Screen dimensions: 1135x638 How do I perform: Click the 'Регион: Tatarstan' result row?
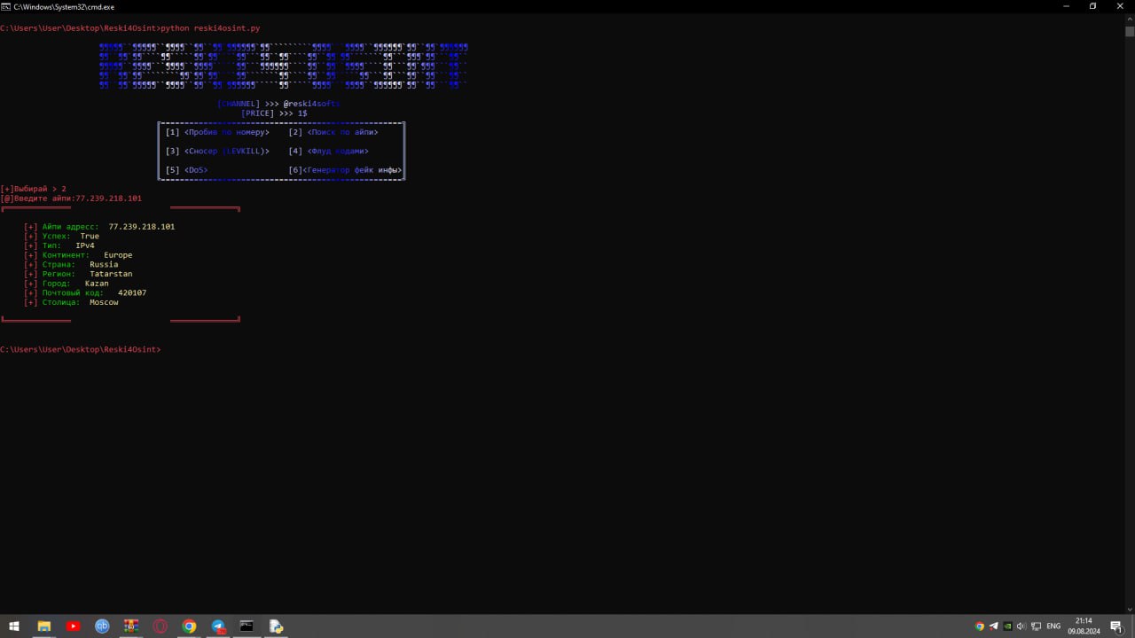pyautogui.click(x=78, y=275)
